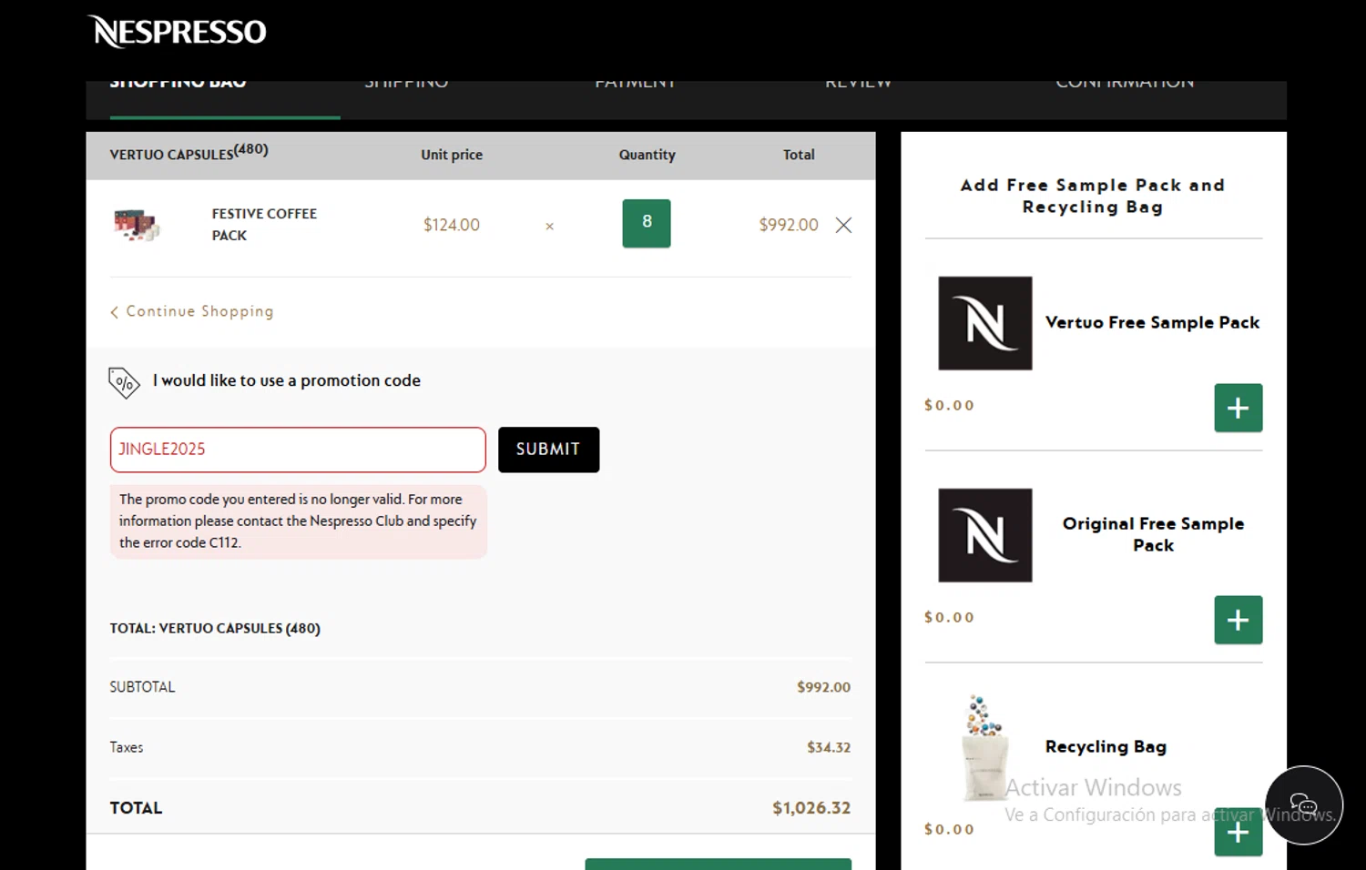The width and height of the screenshot is (1366, 870).
Task: Select the Shipping step tab
Action: (406, 84)
